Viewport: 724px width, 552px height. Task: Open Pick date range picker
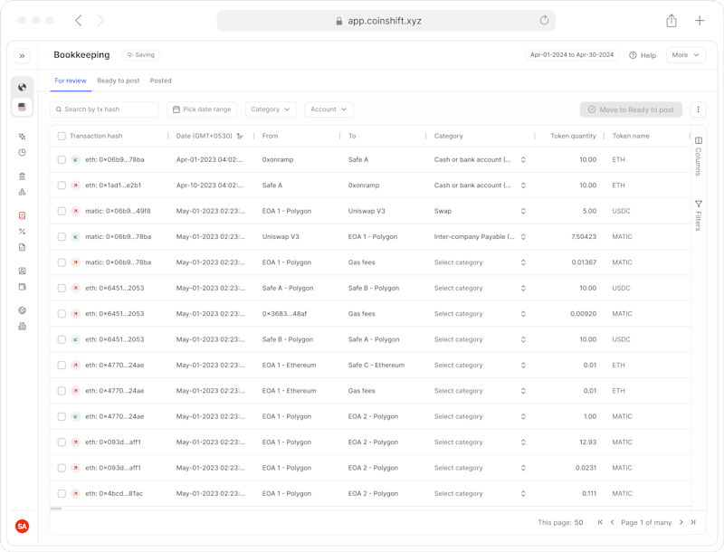click(202, 109)
